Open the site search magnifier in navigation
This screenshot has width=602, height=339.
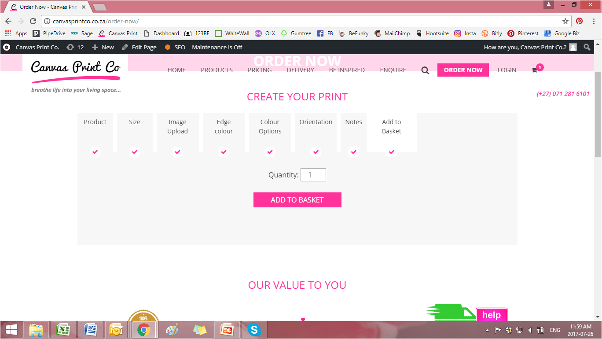click(x=425, y=70)
